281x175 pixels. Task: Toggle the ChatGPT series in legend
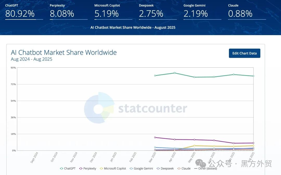pos(68,168)
